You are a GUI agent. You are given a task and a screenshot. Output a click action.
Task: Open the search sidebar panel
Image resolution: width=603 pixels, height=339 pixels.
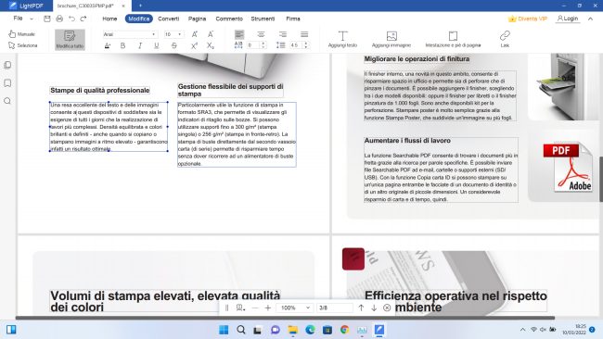click(x=7, y=101)
